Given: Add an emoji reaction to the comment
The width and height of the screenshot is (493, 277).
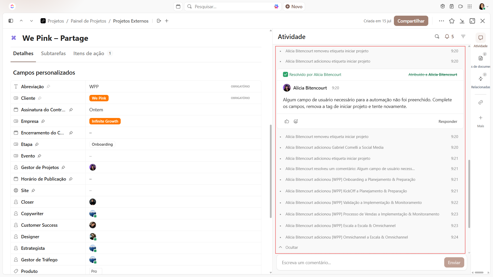Looking at the screenshot, I should tap(296, 121).
